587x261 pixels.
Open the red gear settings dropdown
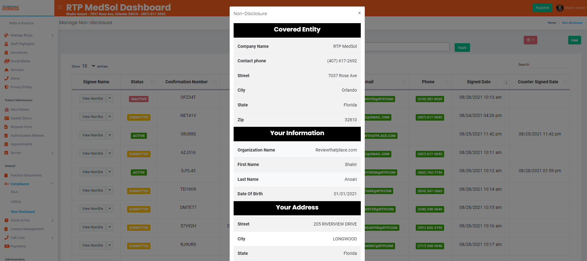point(530,40)
